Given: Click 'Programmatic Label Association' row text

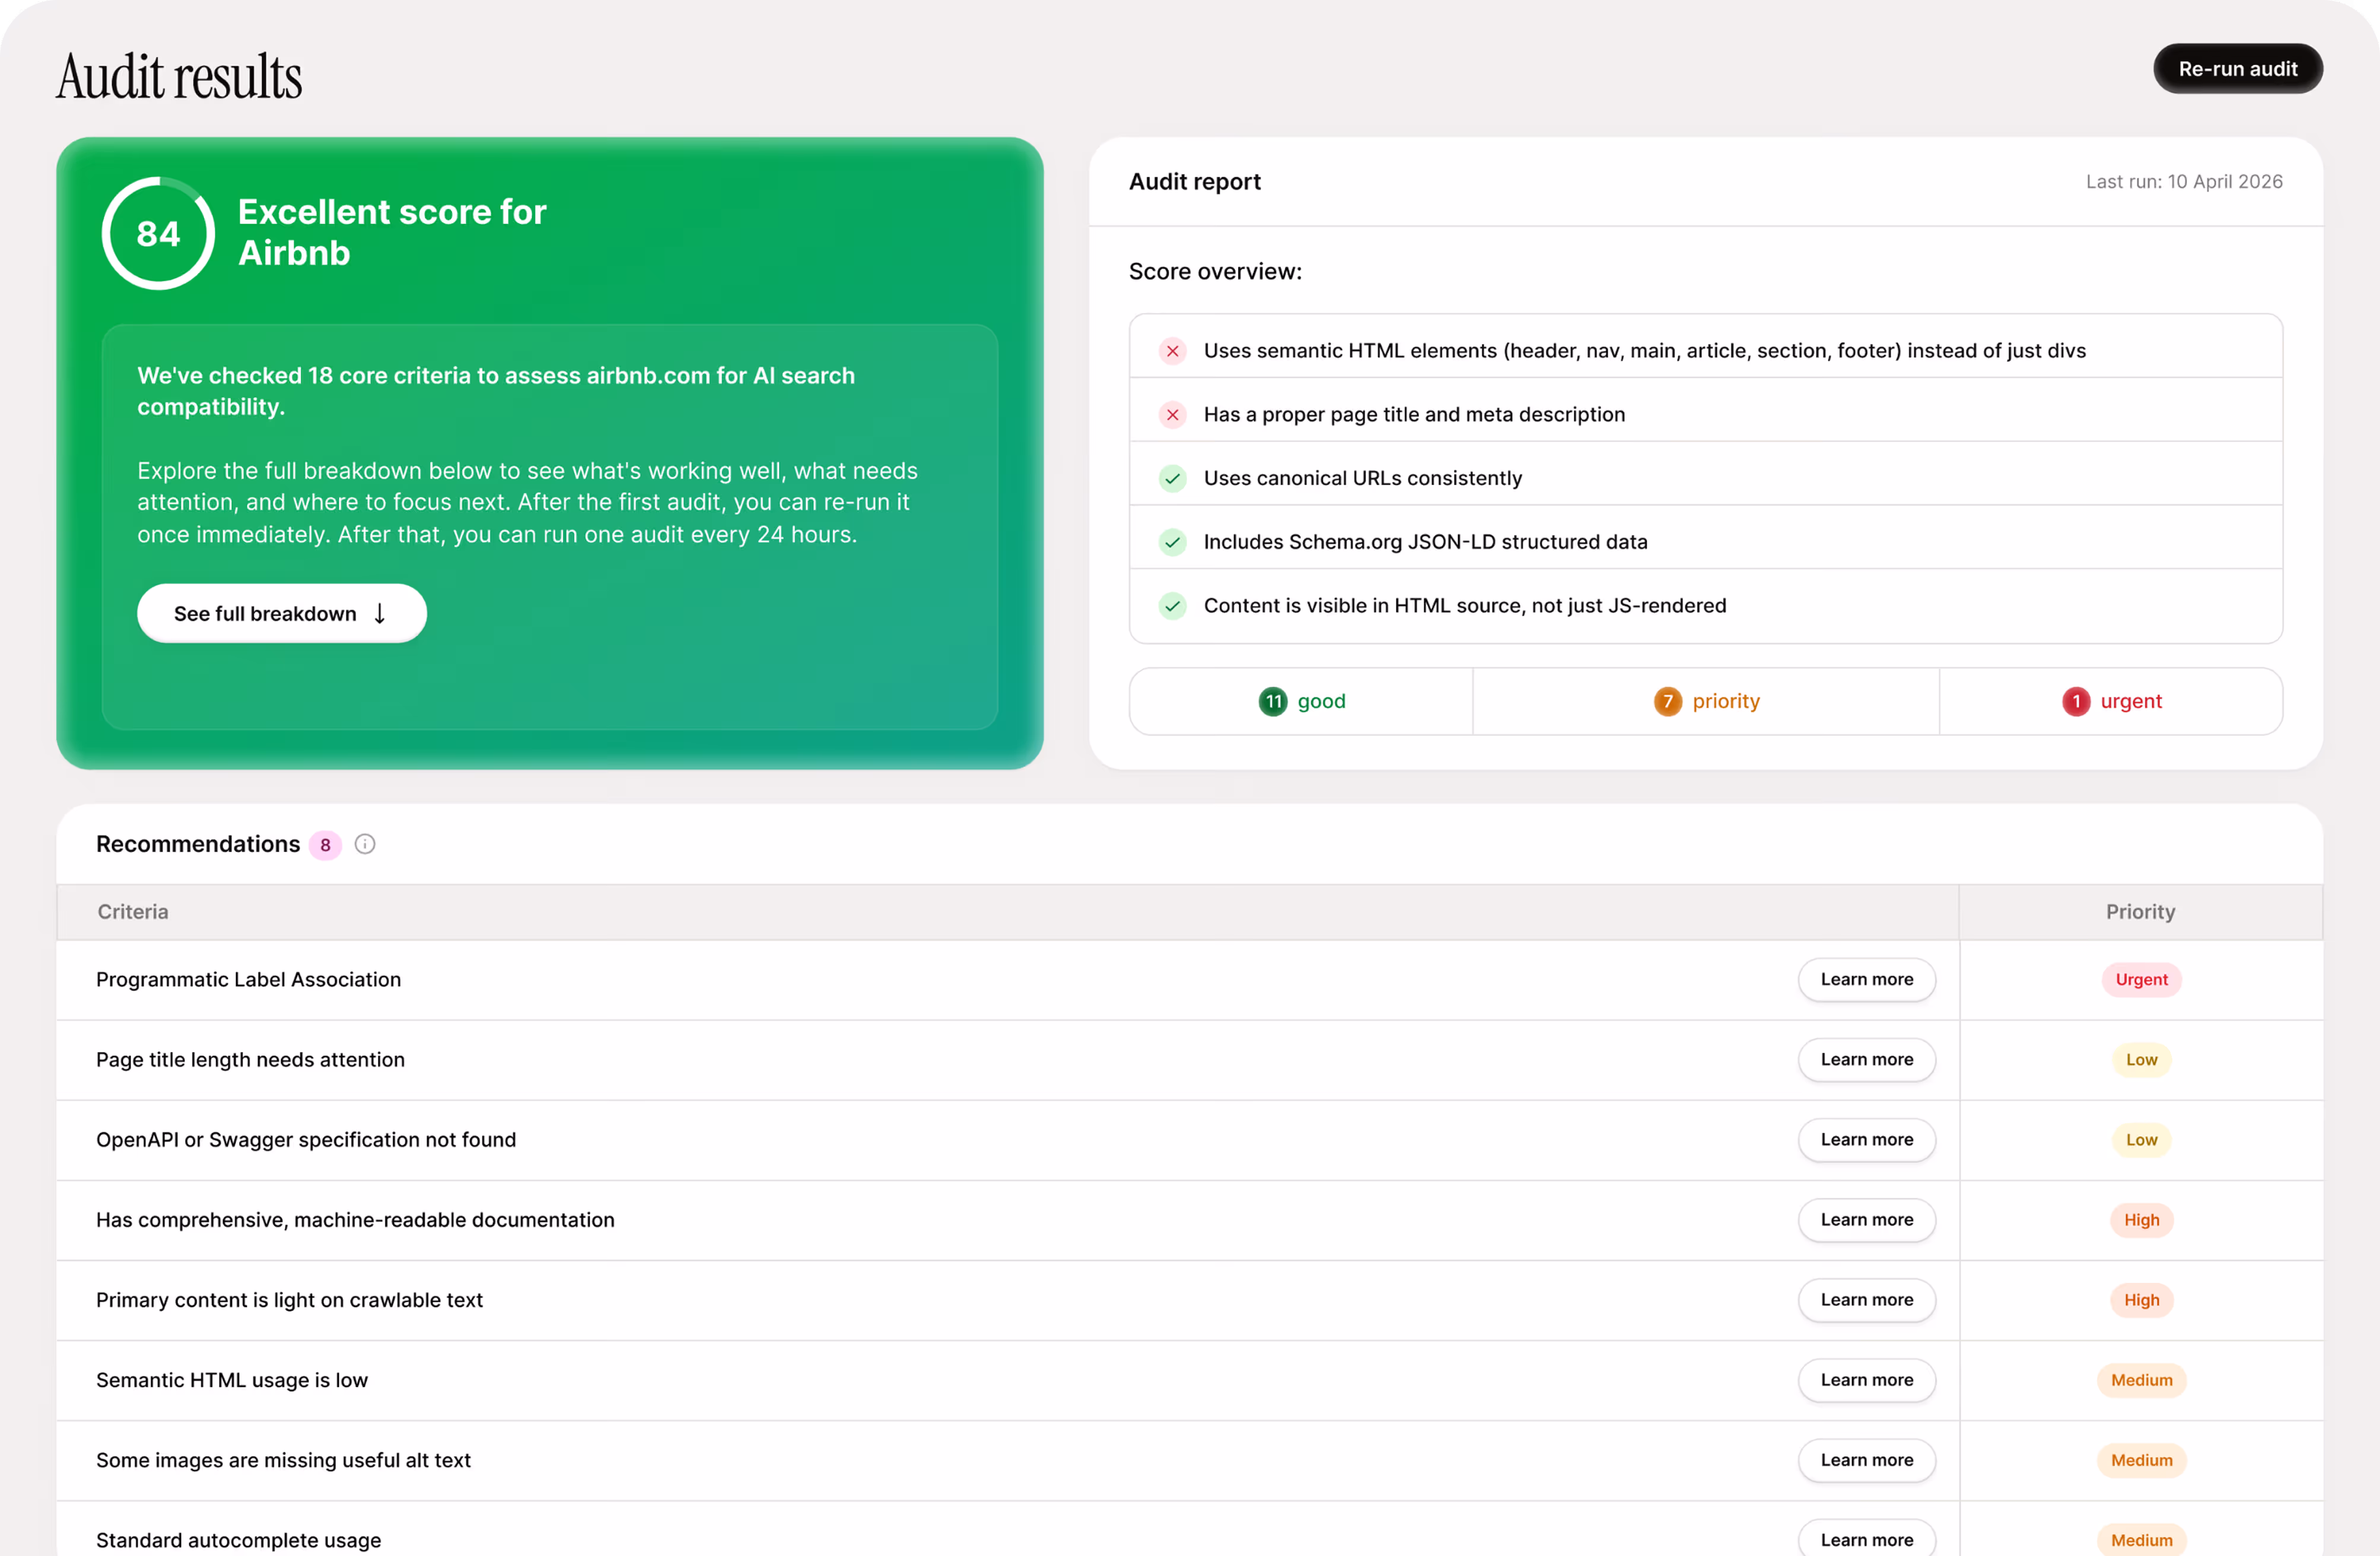Looking at the screenshot, I should tap(248, 980).
